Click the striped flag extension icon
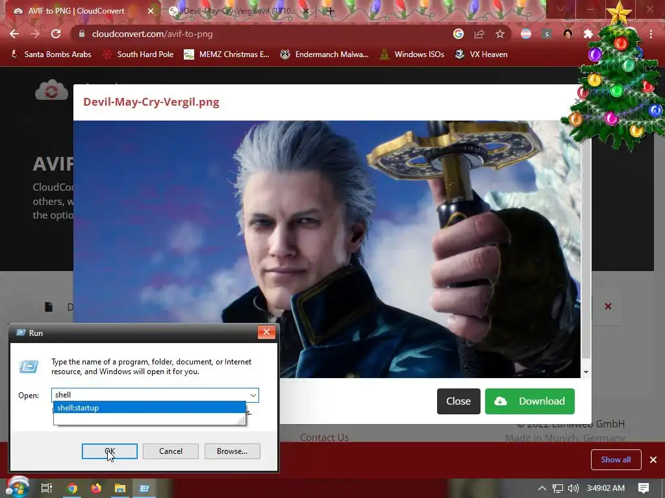This screenshot has width=665, height=498. (x=526, y=34)
